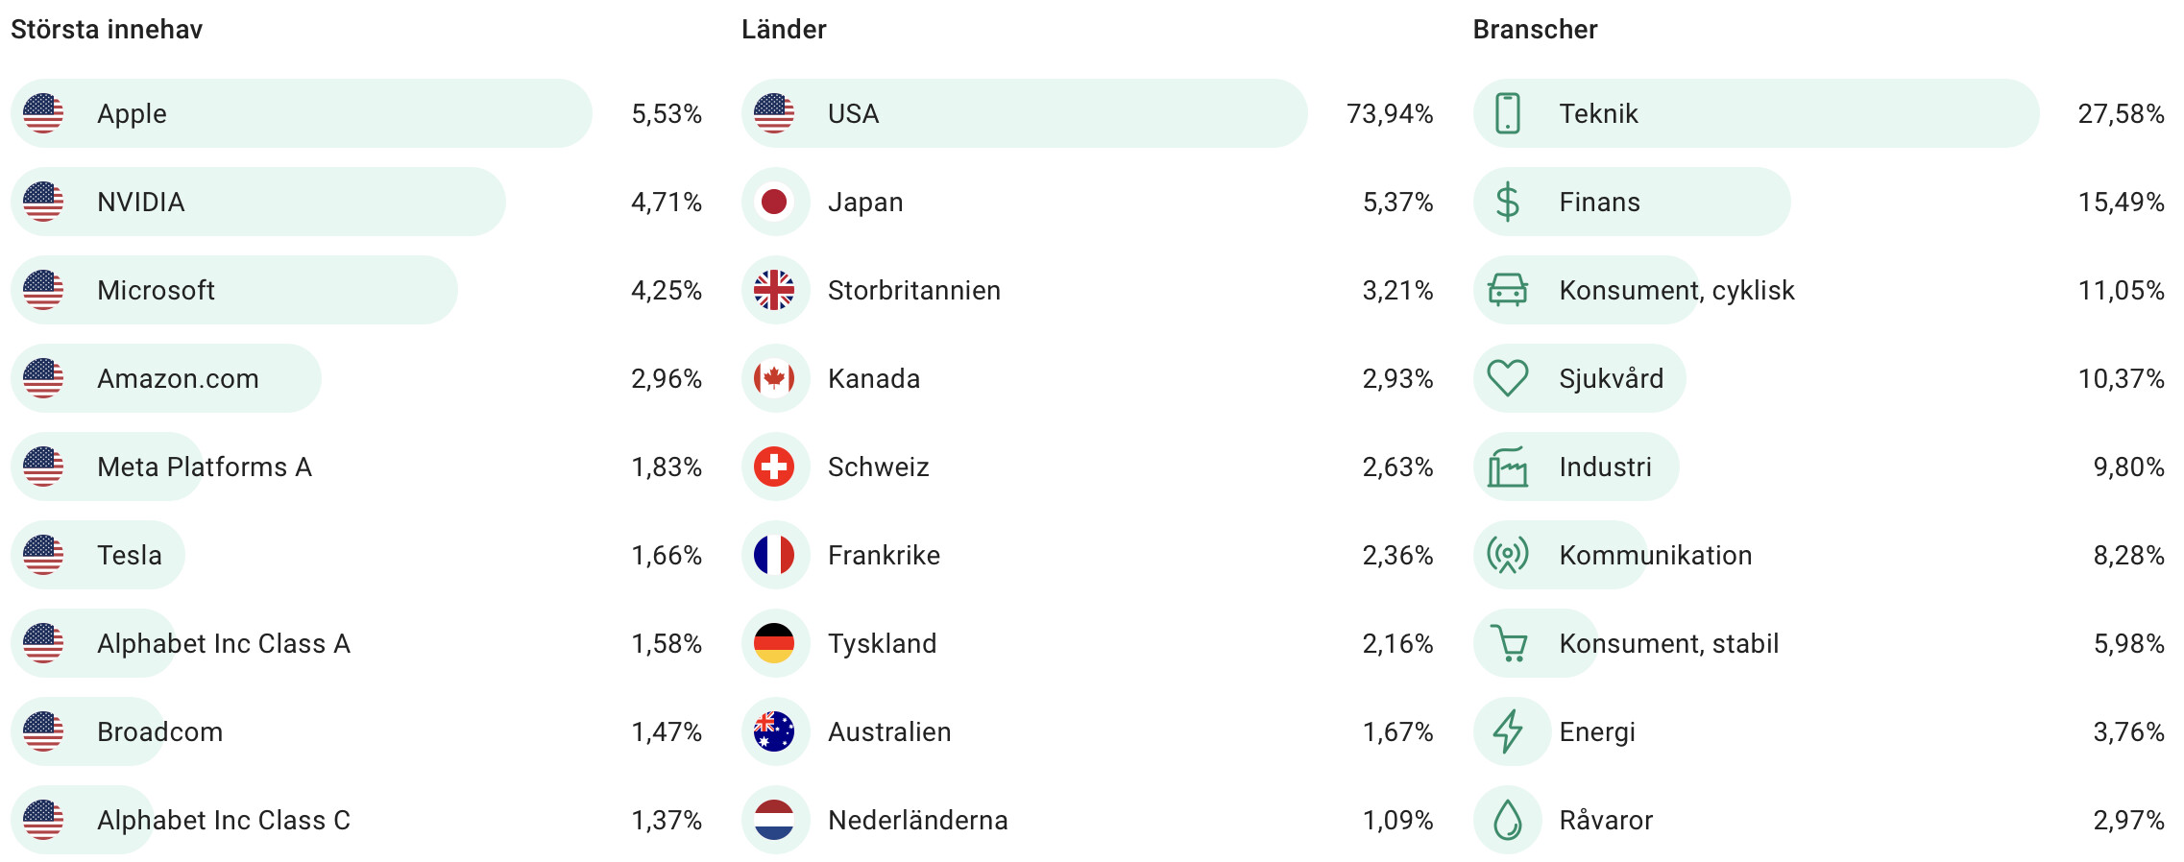Click the dollar sign Finans icon

(1507, 202)
